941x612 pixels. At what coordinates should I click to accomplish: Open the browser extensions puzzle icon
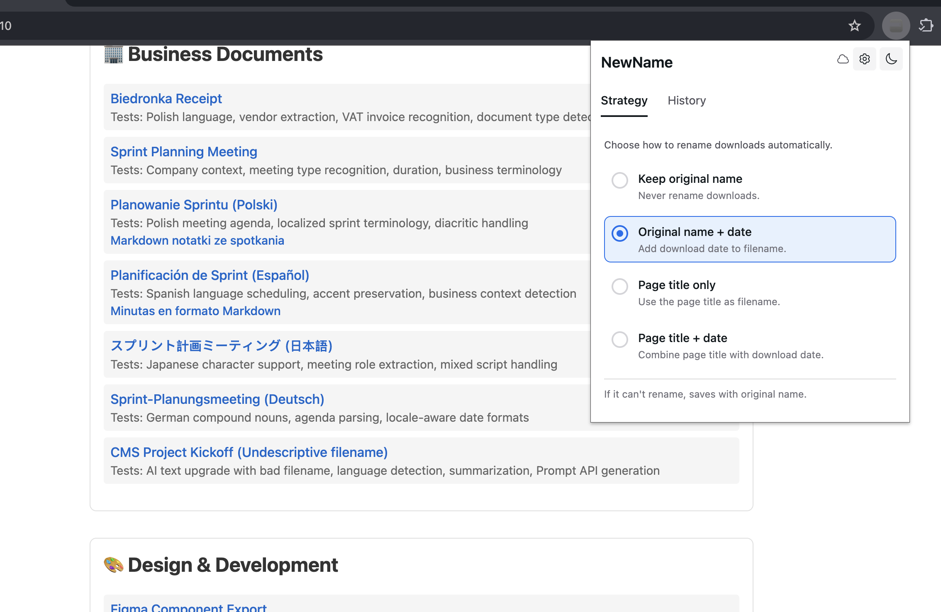pos(926,26)
